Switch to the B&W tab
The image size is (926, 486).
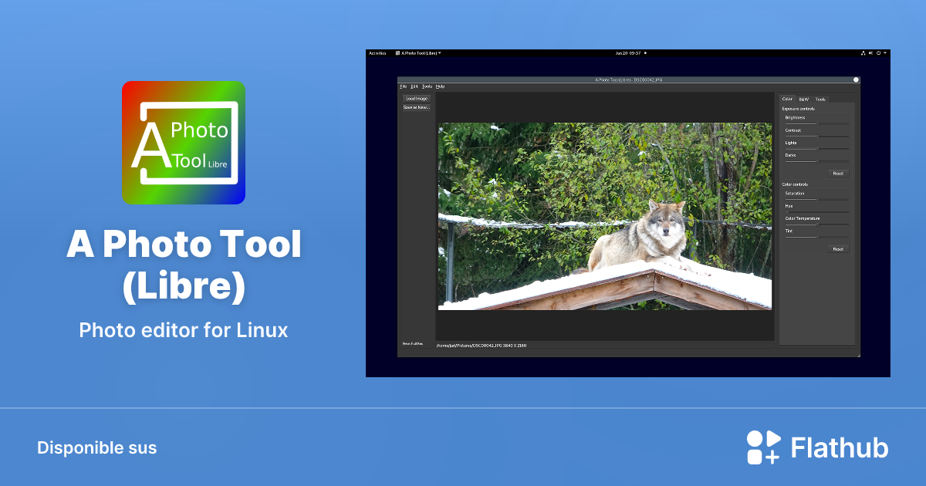coord(803,99)
